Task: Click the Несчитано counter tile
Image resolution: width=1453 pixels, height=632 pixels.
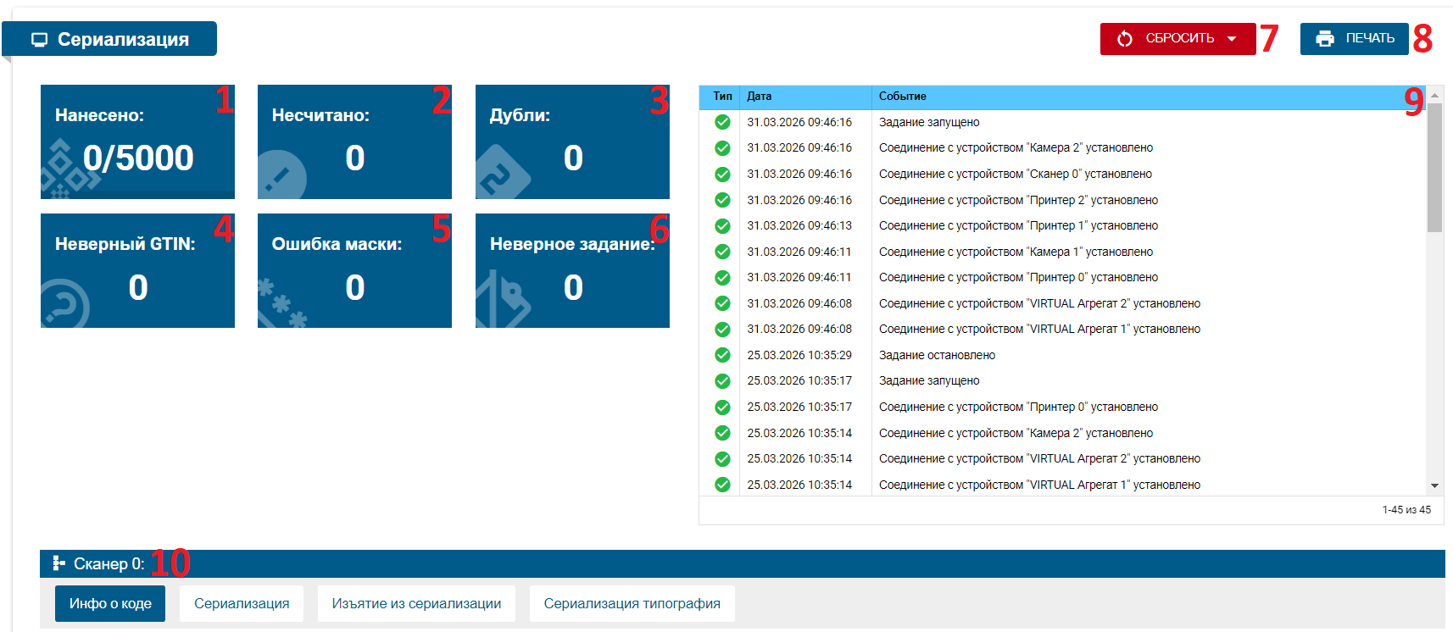Action: pyautogui.click(x=354, y=141)
